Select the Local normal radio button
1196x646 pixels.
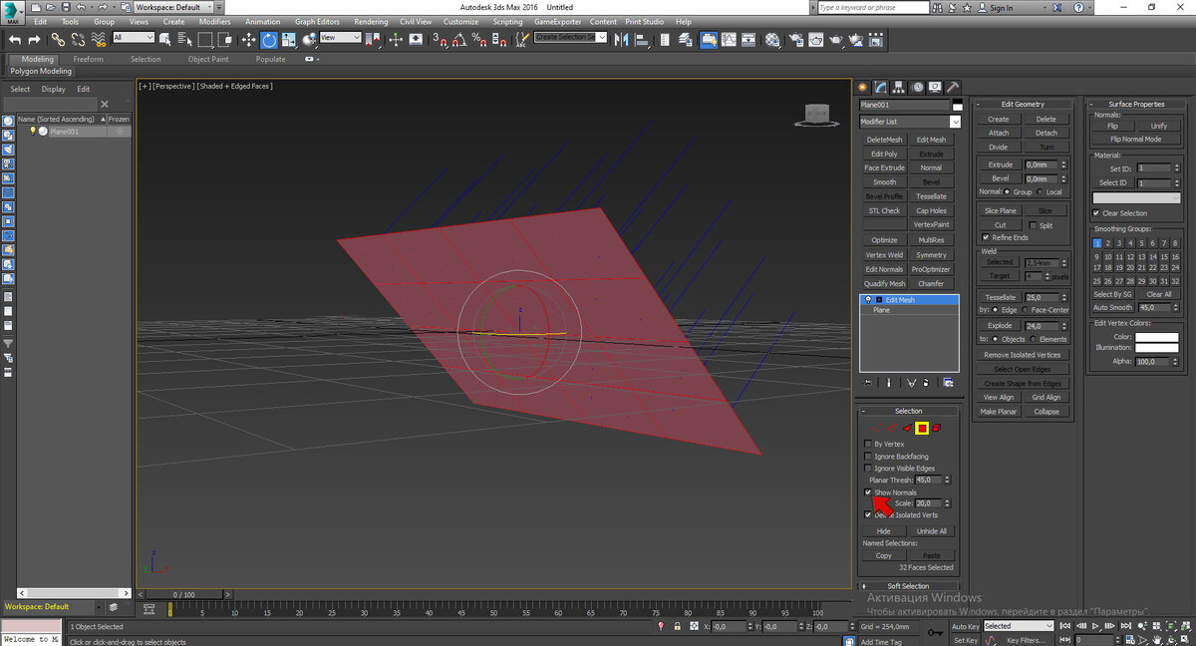(x=1041, y=191)
